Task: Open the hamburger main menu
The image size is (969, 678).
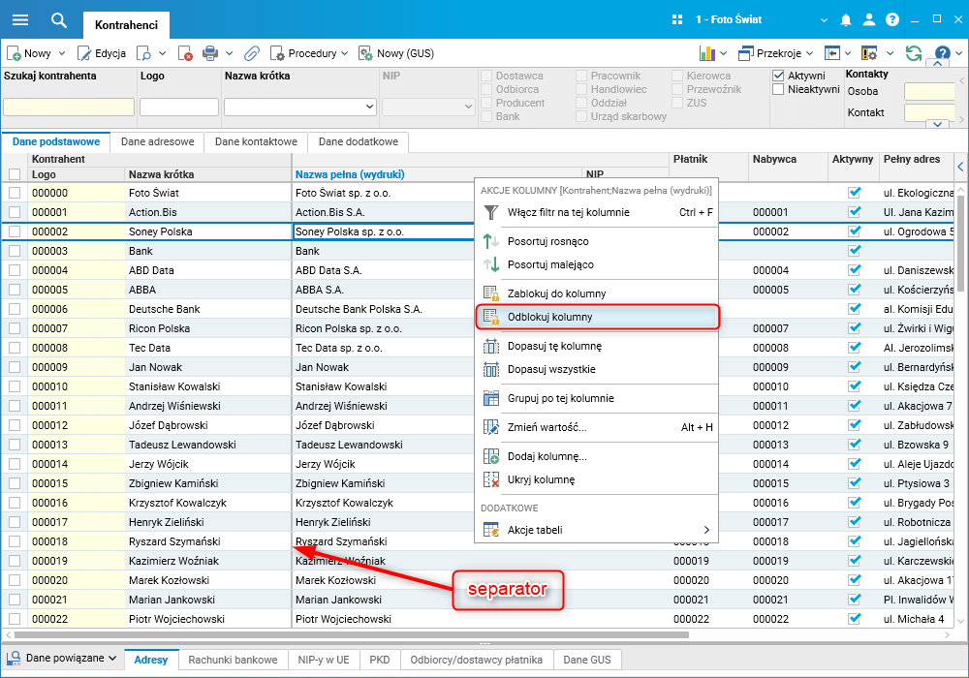Action: point(20,19)
